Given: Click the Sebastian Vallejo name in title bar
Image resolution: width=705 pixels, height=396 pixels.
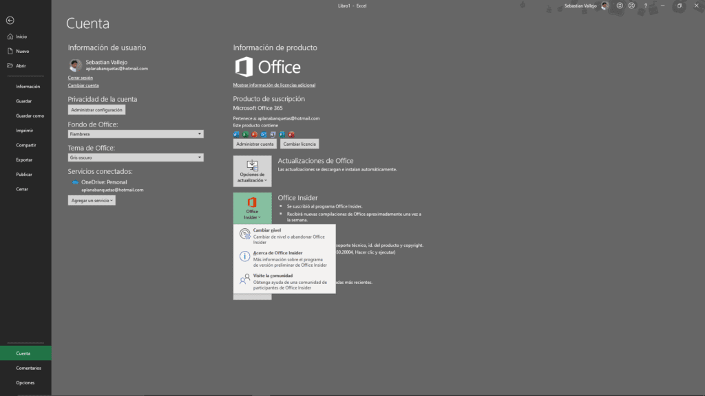Looking at the screenshot, I should [580, 5].
